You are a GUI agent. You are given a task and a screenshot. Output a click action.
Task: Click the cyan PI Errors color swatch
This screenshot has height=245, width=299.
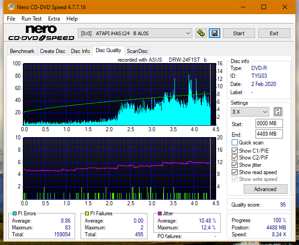coord(15,213)
